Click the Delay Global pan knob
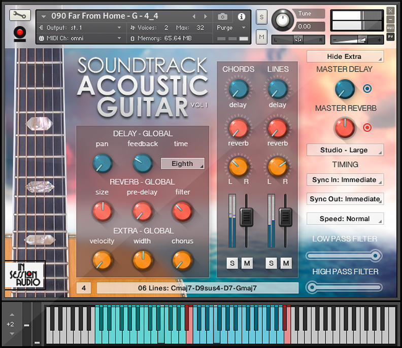 [103, 163]
